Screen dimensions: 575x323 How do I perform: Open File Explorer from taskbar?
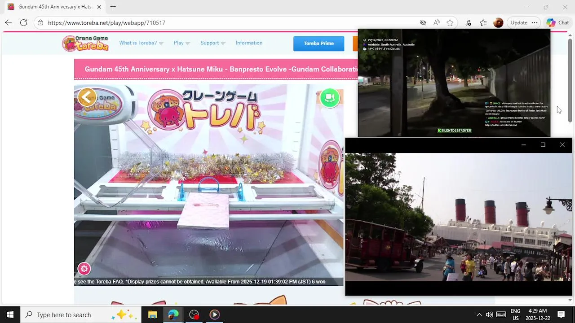pos(153,314)
